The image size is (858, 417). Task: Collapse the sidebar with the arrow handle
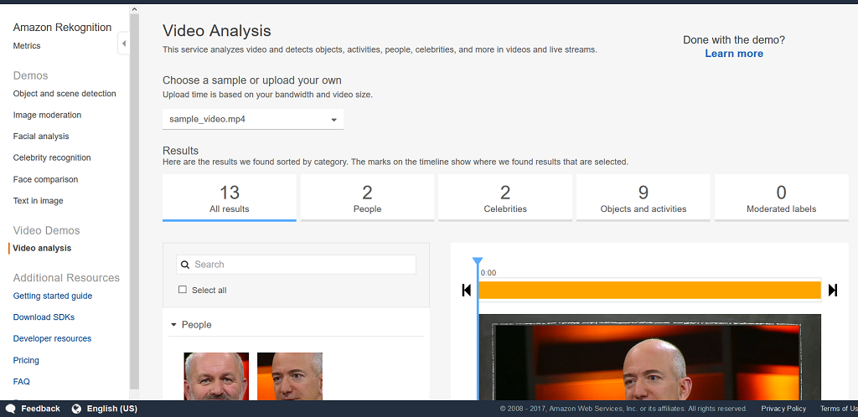point(124,44)
